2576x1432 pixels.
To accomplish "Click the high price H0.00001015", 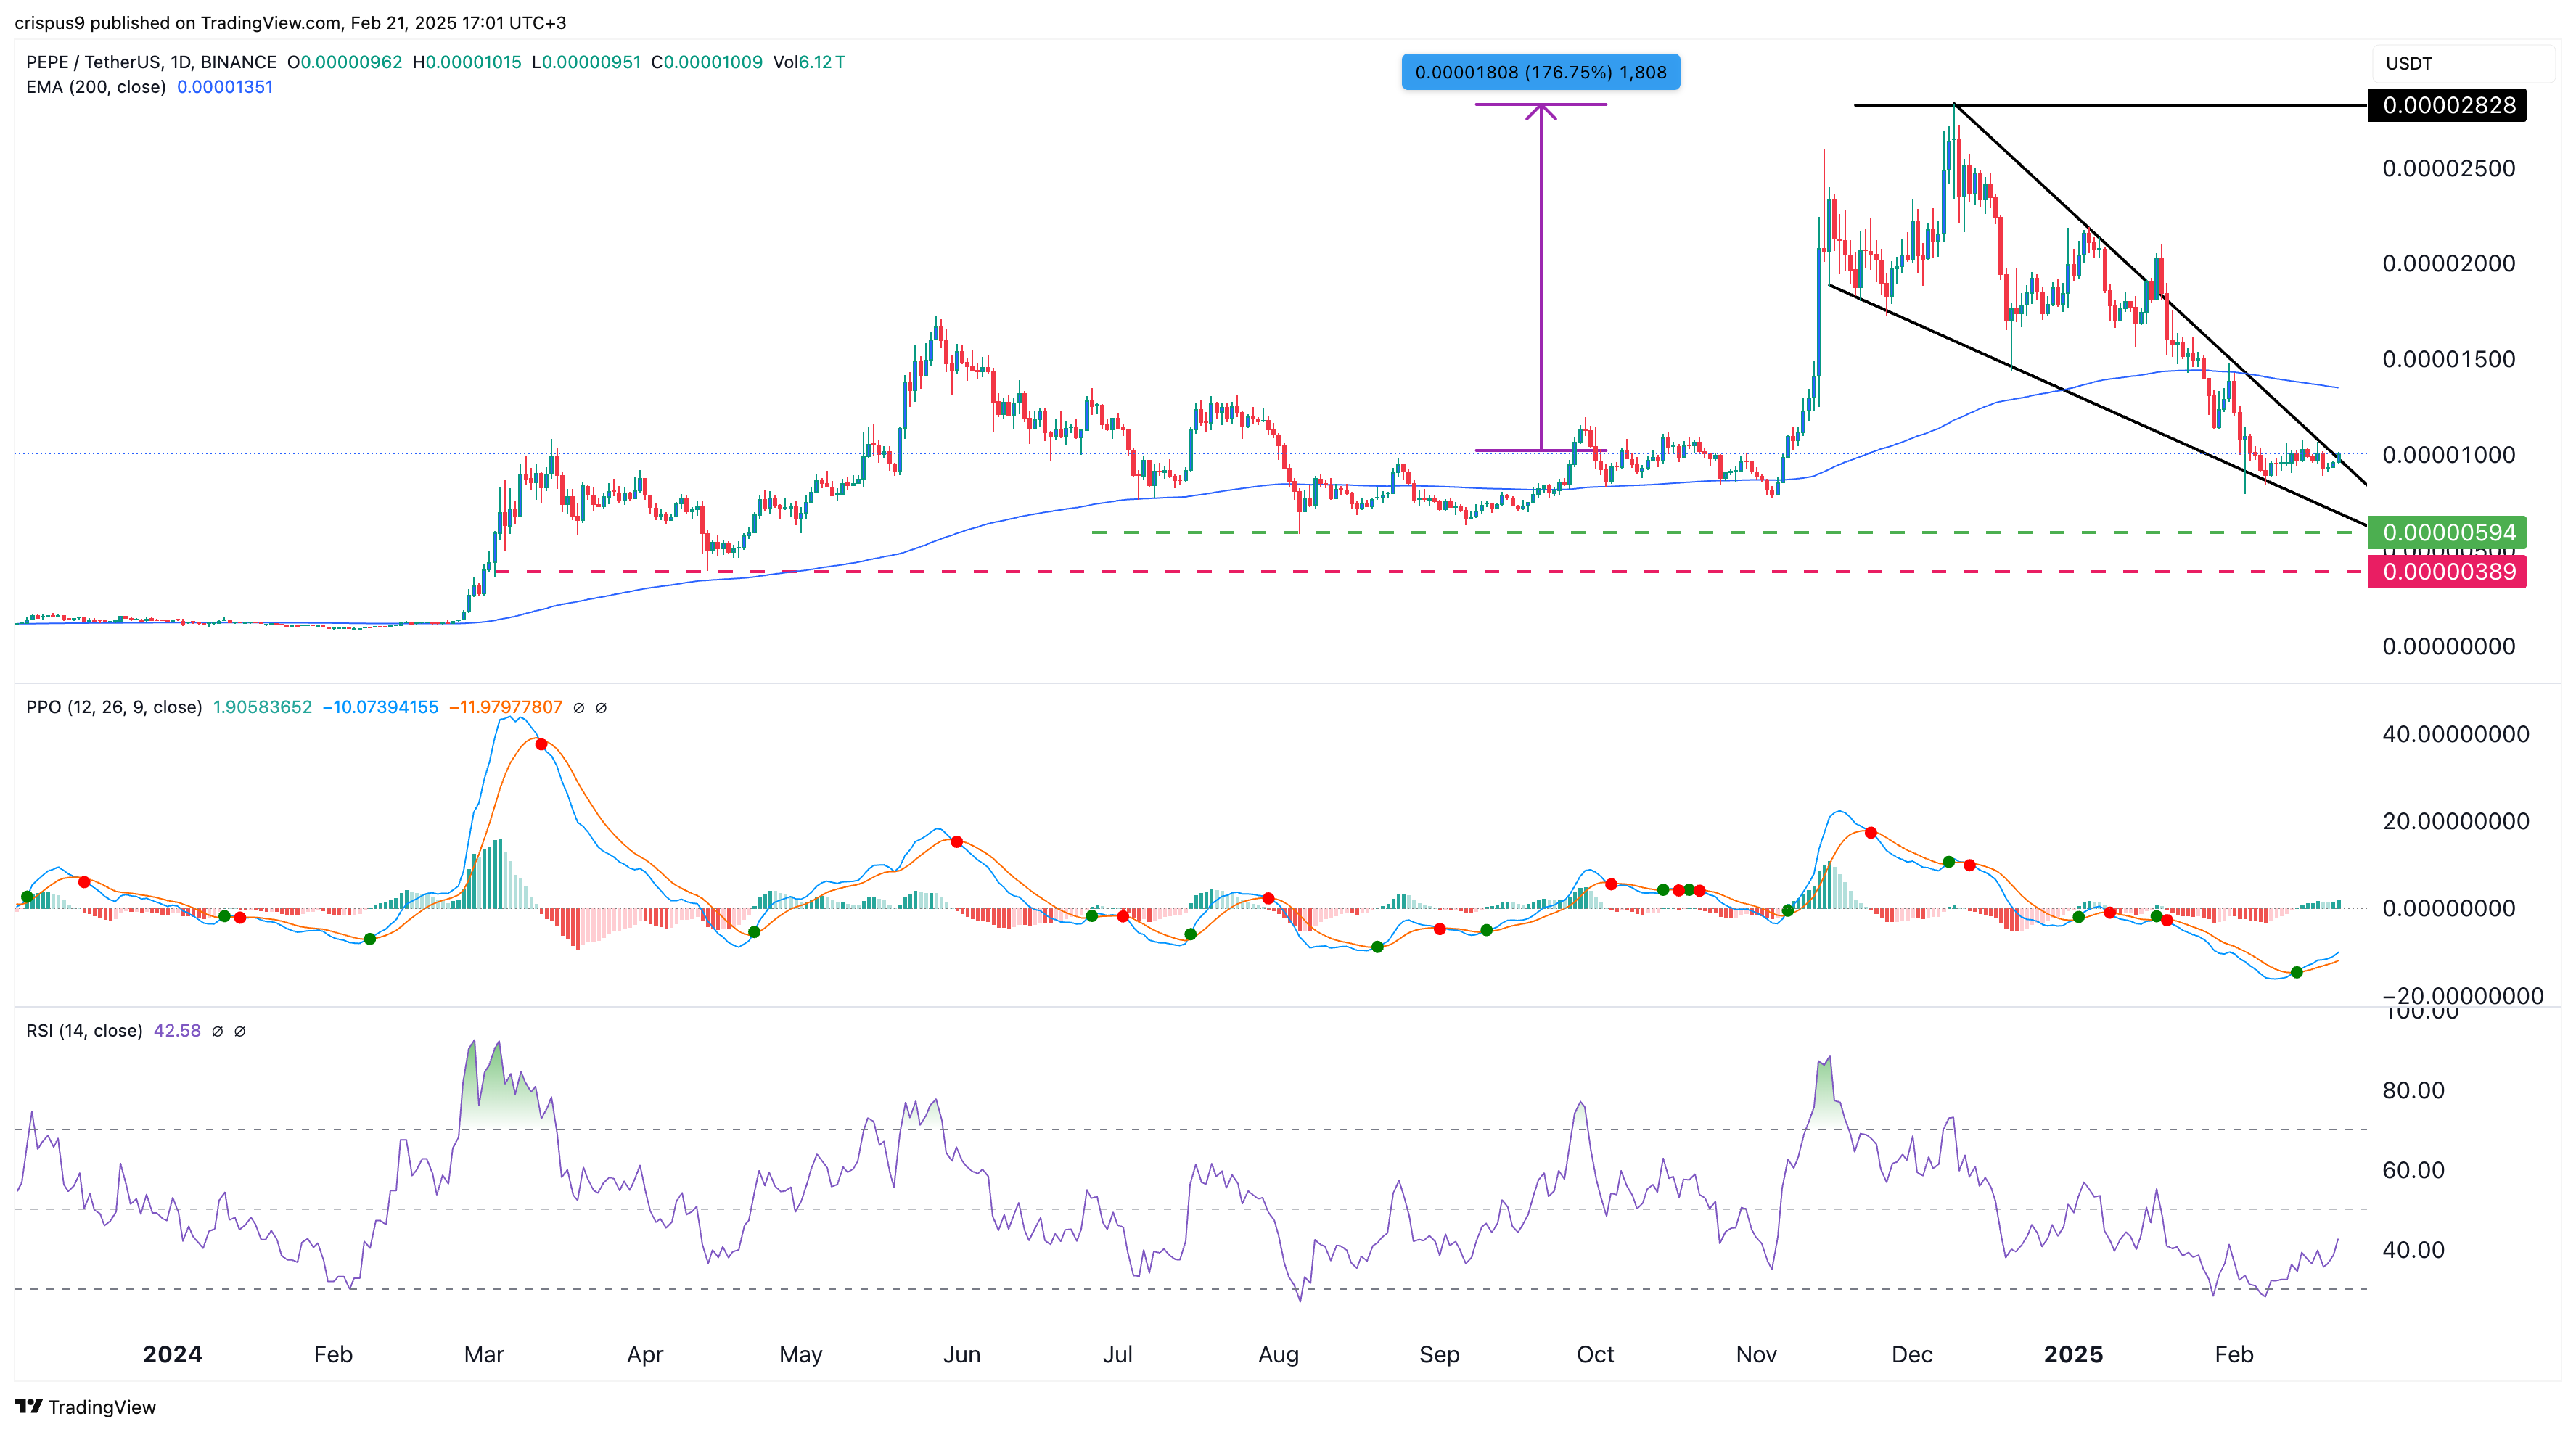I will 467,62.
